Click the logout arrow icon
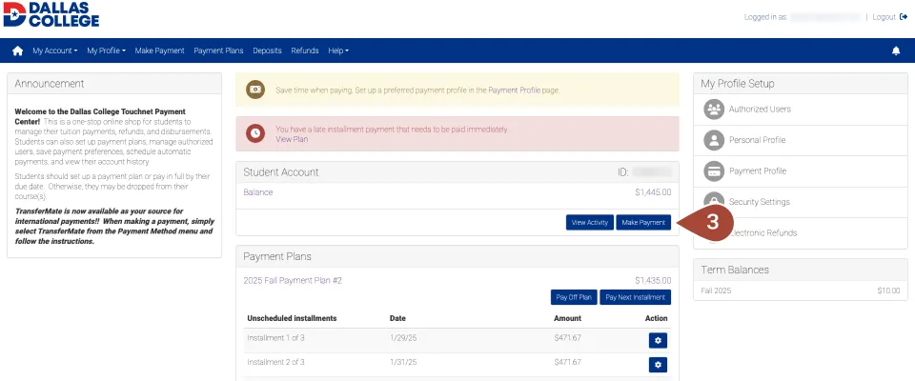 coord(904,17)
